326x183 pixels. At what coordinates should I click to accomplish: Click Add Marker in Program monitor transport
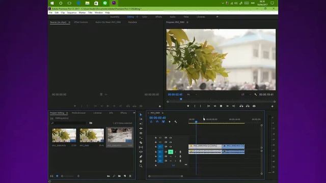click(x=188, y=106)
